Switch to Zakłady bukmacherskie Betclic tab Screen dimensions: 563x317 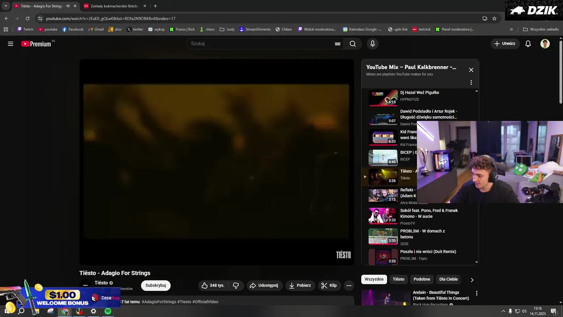pos(114,6)
